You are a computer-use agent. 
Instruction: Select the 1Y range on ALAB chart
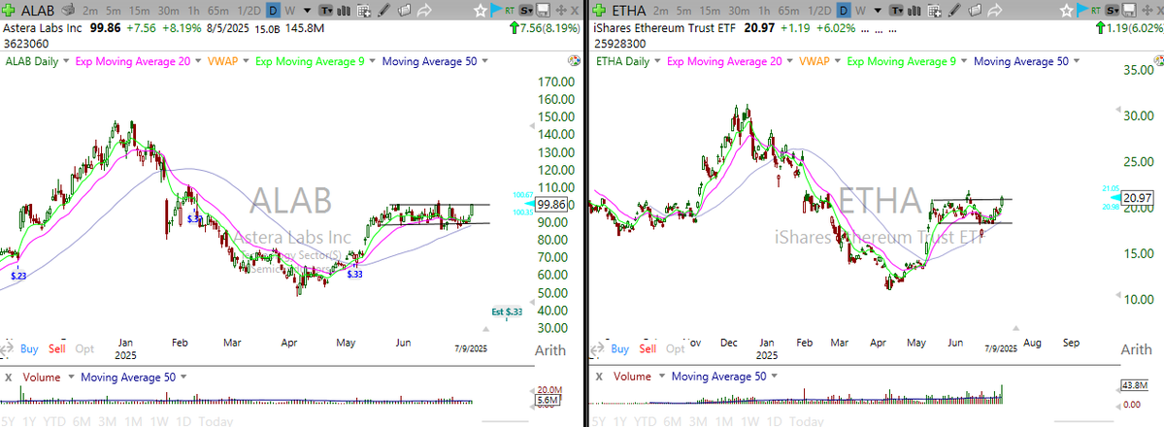(x=30, y=421)
